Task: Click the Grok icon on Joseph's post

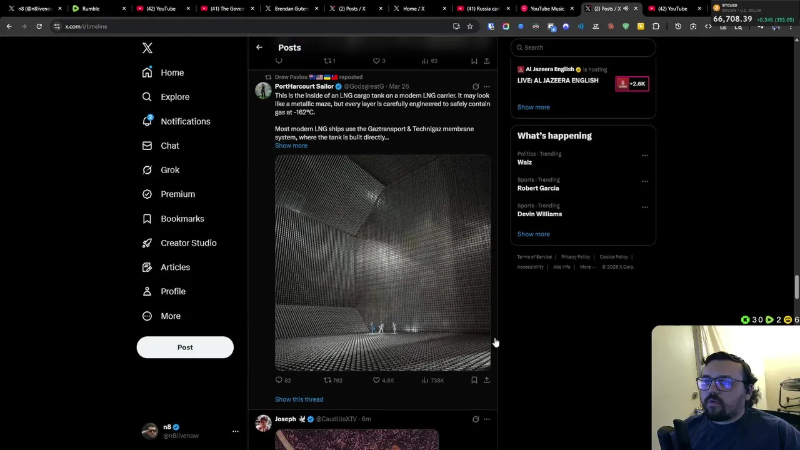Action: 476,419
